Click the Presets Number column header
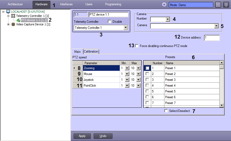This screenshot has height=141, width=231. 158,63
